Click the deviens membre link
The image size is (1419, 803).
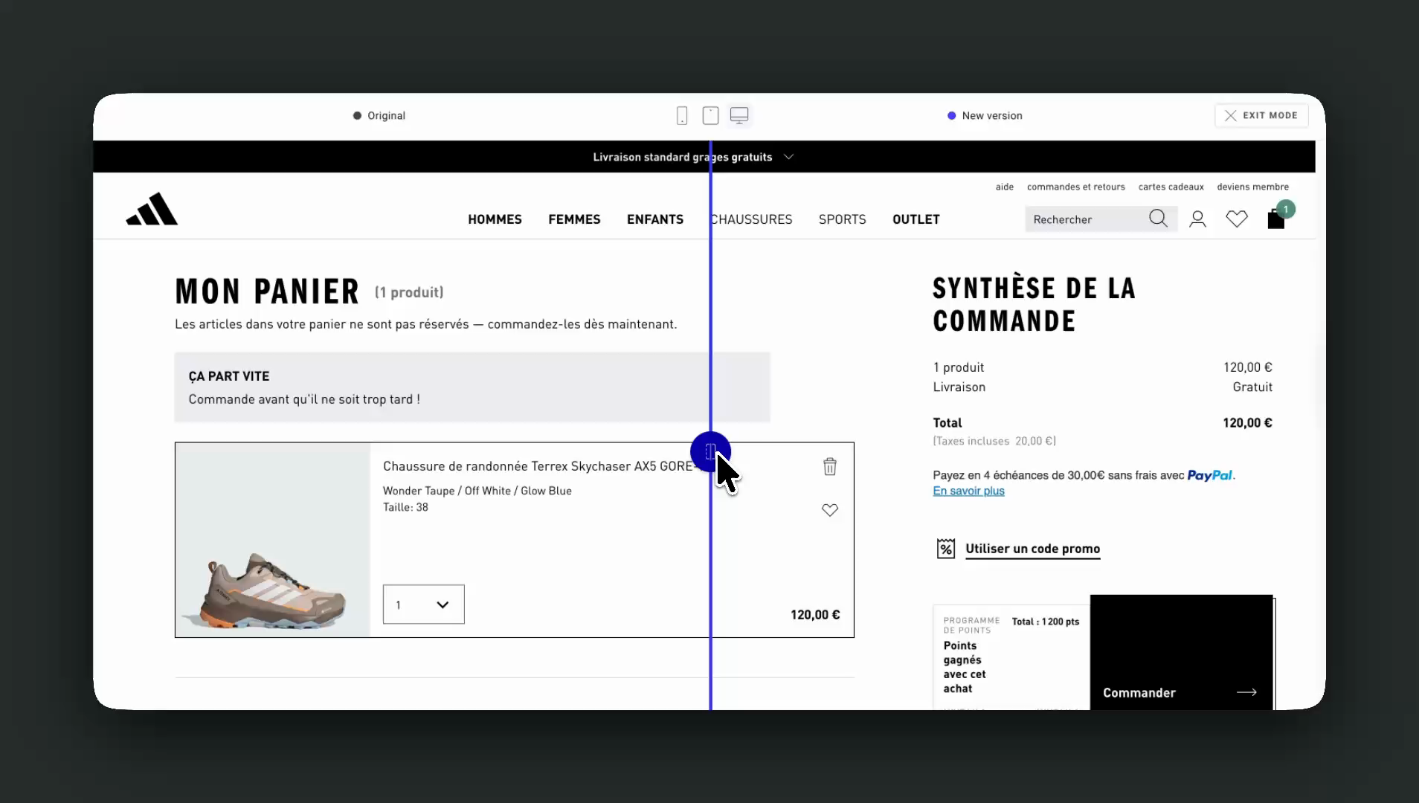click(x=1253, y=187)
